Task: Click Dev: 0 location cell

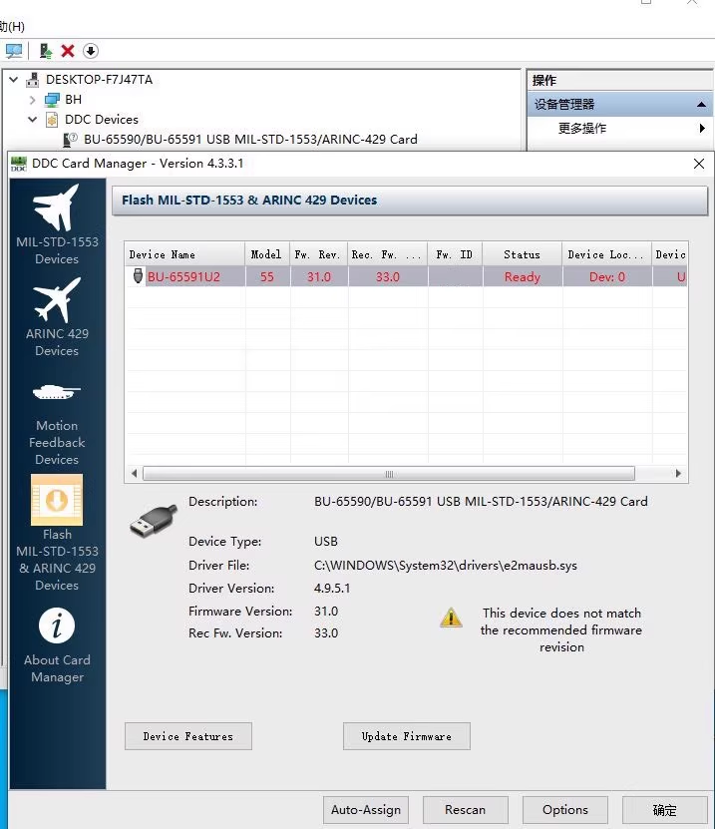Action: tap(607, 276)
